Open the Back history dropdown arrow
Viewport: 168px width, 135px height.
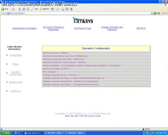(x=10, y=9)
